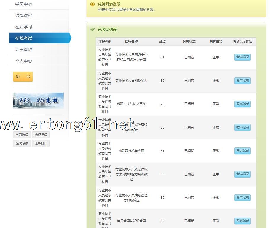Select 选择课程 in the left sidebar menu
The height and width of the screenshot is (228, 270).
24,15
